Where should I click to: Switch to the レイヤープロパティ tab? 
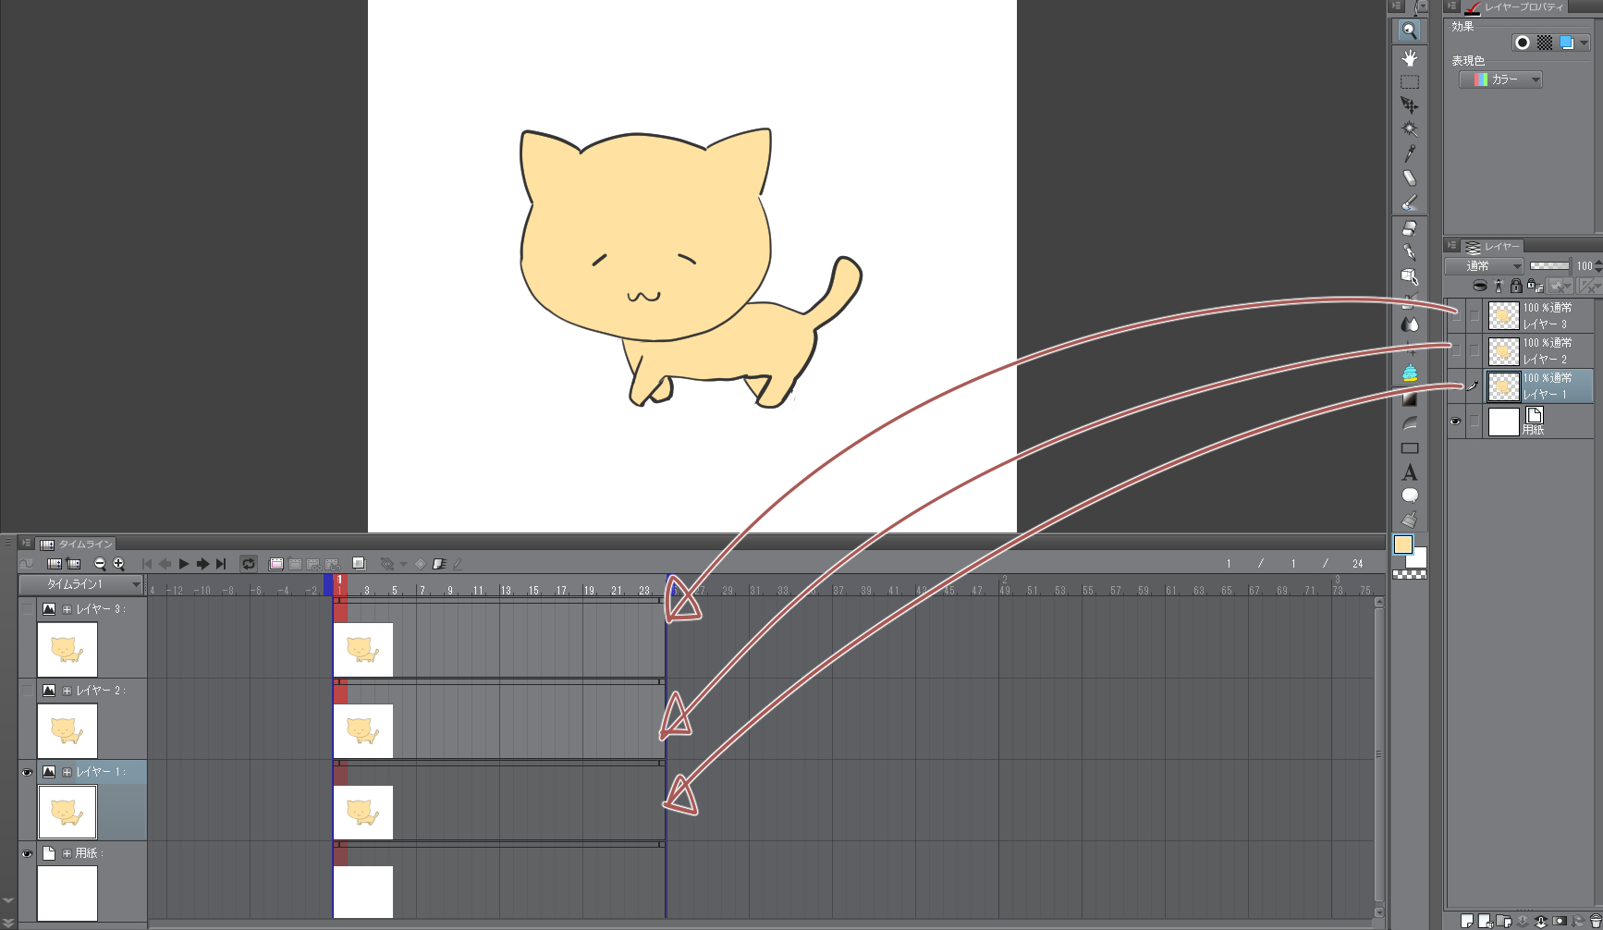point(1515,7)
